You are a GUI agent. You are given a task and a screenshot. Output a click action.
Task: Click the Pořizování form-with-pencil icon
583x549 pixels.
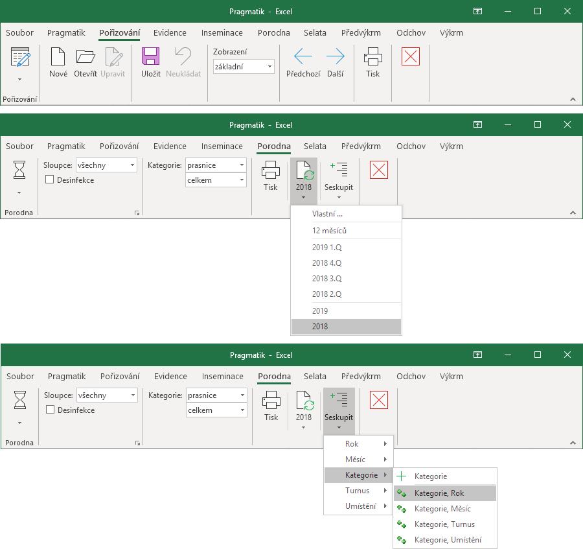[20, 57]
